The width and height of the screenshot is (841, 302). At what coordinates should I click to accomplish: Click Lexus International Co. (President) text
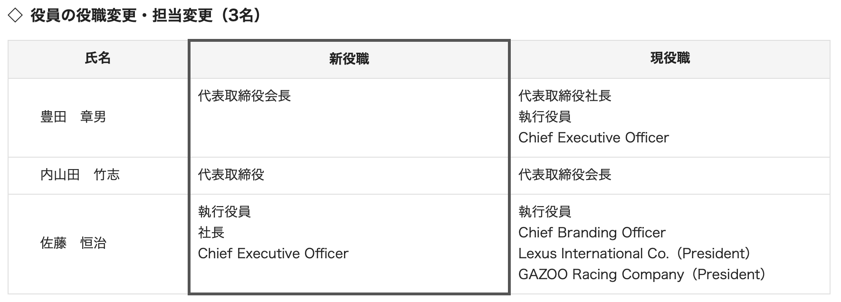coord(634,254)
